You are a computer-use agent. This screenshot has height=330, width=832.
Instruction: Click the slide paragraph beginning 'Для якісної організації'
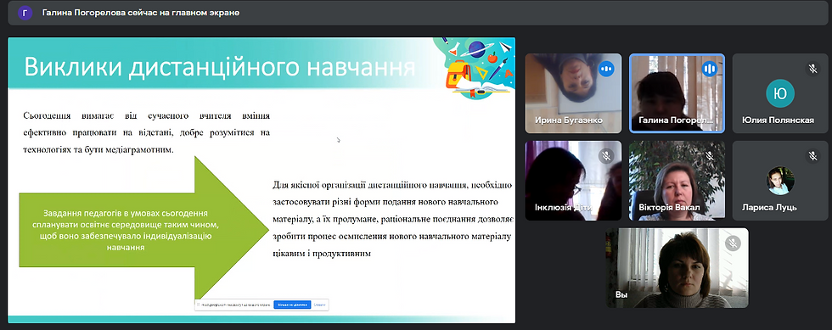392,219
